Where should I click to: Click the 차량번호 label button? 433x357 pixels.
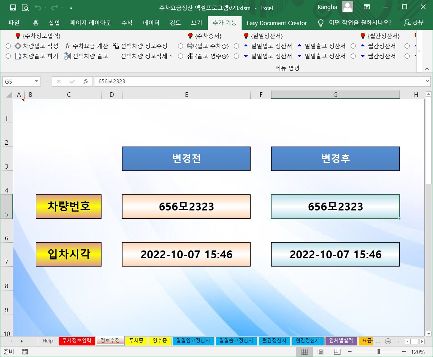coord(69,206)
